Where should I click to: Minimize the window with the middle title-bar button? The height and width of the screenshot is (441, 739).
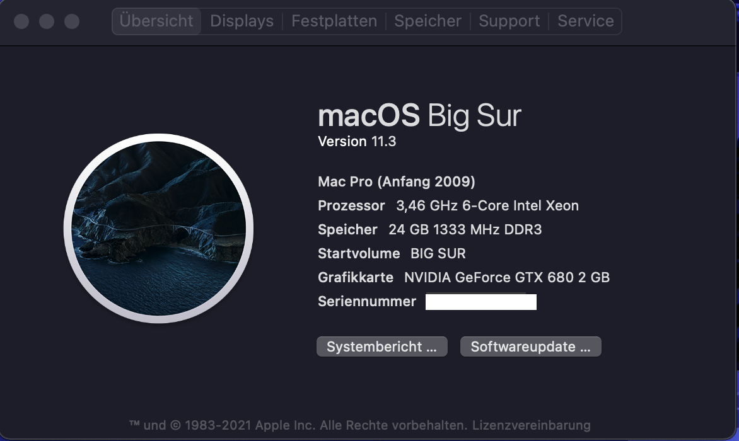47,21
